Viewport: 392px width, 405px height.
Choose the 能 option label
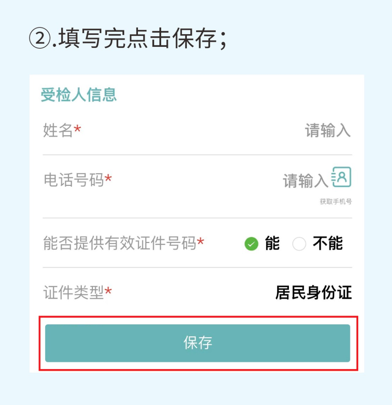(272, 243)
